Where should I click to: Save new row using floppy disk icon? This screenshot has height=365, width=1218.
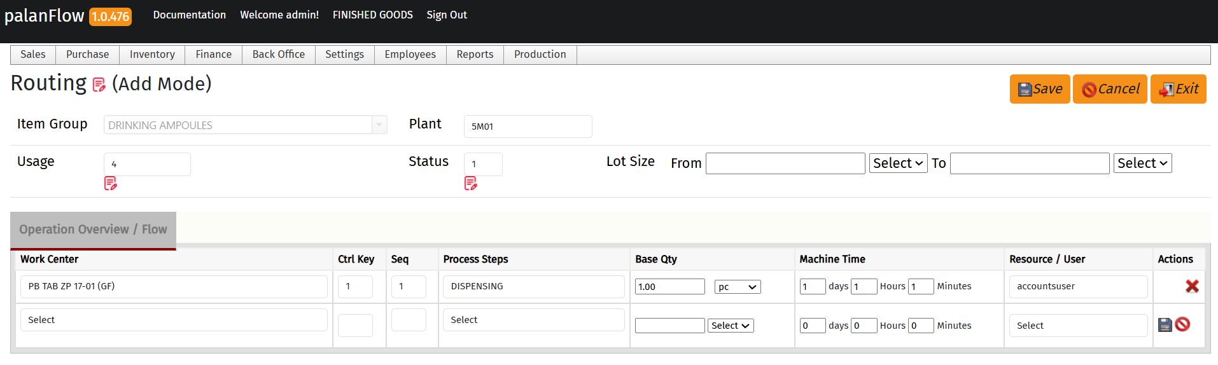coord(1165,325)
